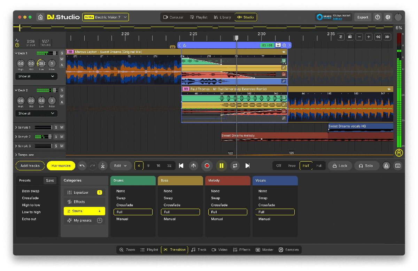Click the Add tracks button
Image resolution: width=418 pixels, height=271 pixels.
tap(30, 166)
